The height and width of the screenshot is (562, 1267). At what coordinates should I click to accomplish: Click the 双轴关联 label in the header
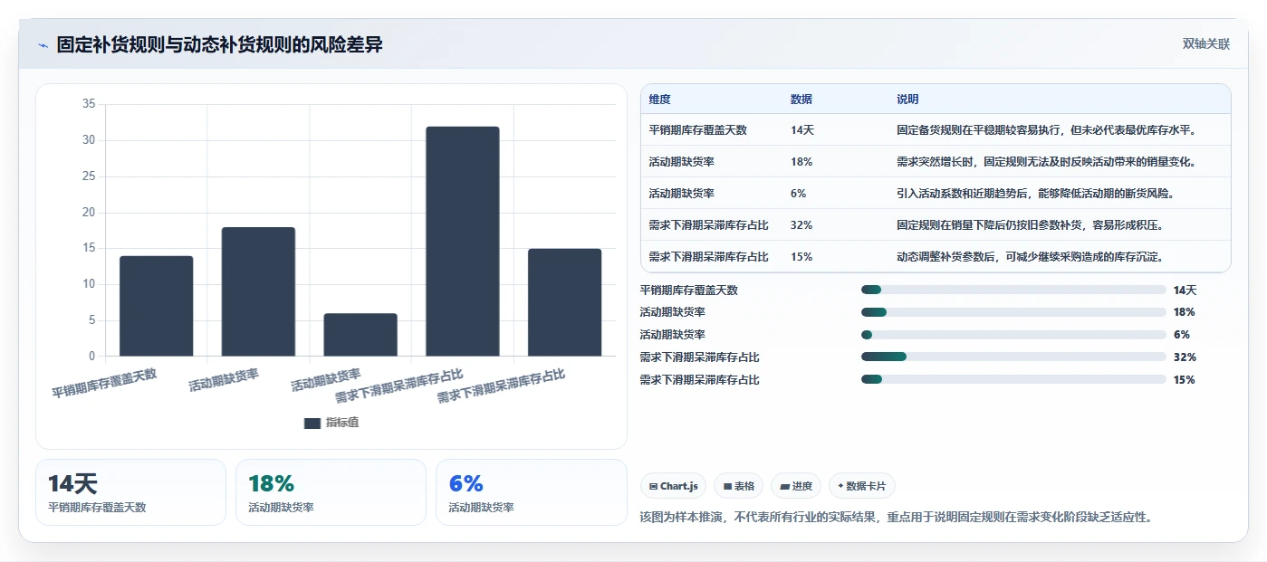(x=1206, y=44)
